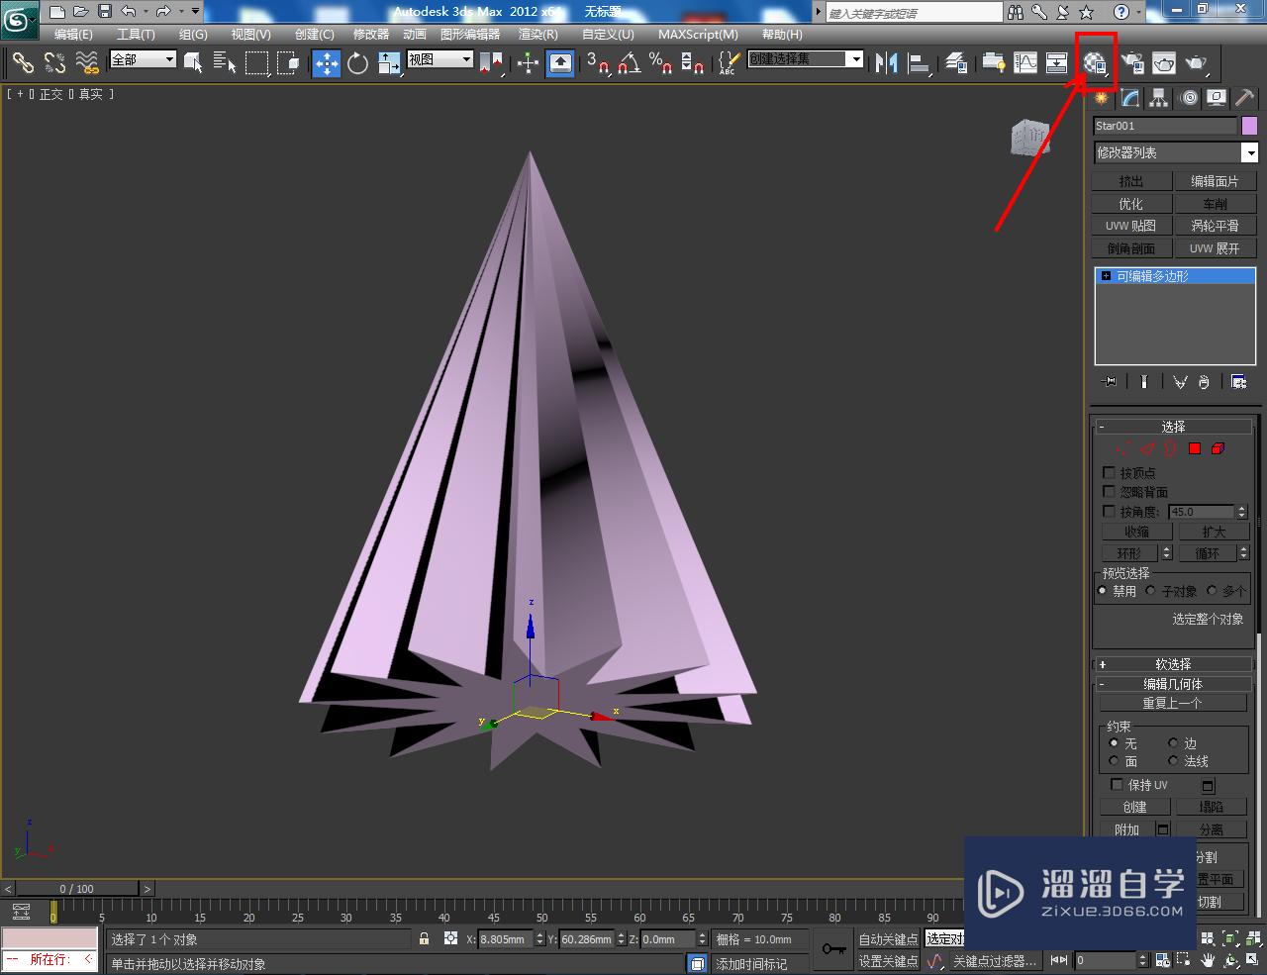
Task: Select the Polygon sub-object level
Action: [x=1195, y=448]
